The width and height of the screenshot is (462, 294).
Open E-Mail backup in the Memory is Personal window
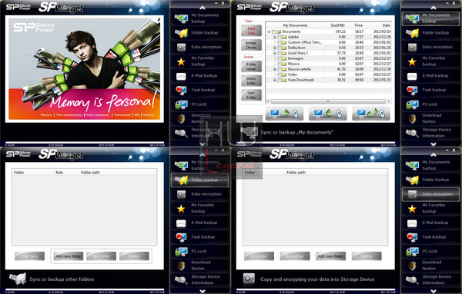200,76
